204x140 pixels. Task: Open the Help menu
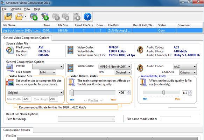(x=37, y=9)
